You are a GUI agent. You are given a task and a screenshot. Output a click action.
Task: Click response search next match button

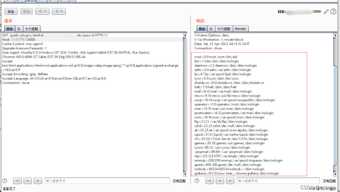coord(230,181)
